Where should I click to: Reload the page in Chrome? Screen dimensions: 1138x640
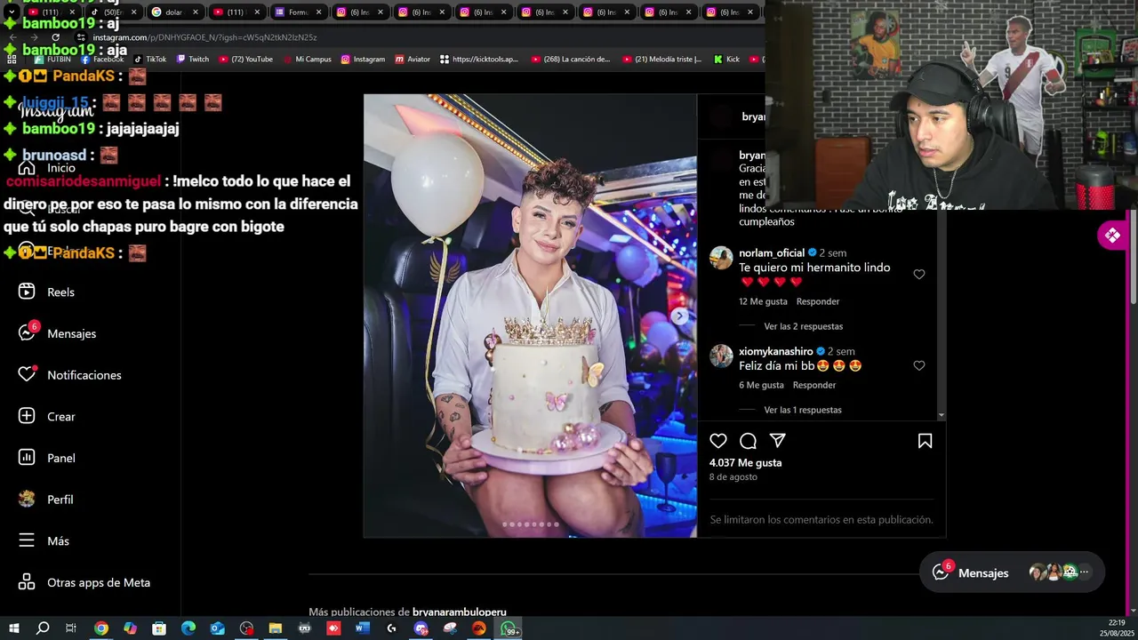(55, 37)
